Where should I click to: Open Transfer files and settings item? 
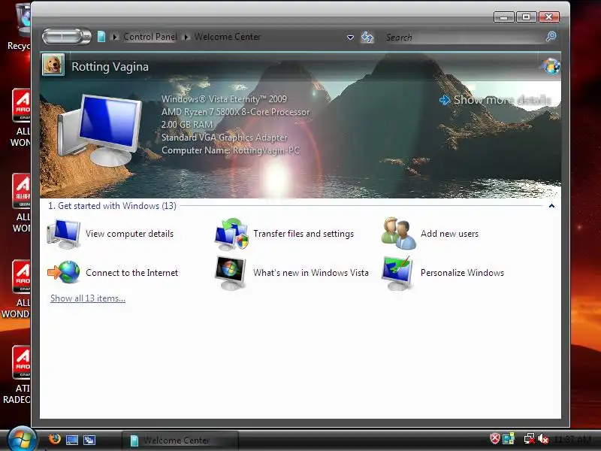[284, 234]
